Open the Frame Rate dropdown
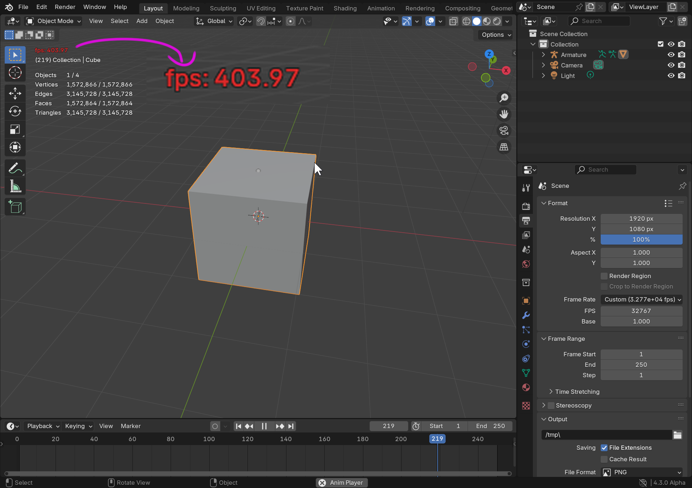The width and height of the screenshot is (692, 488). point(641,299)
